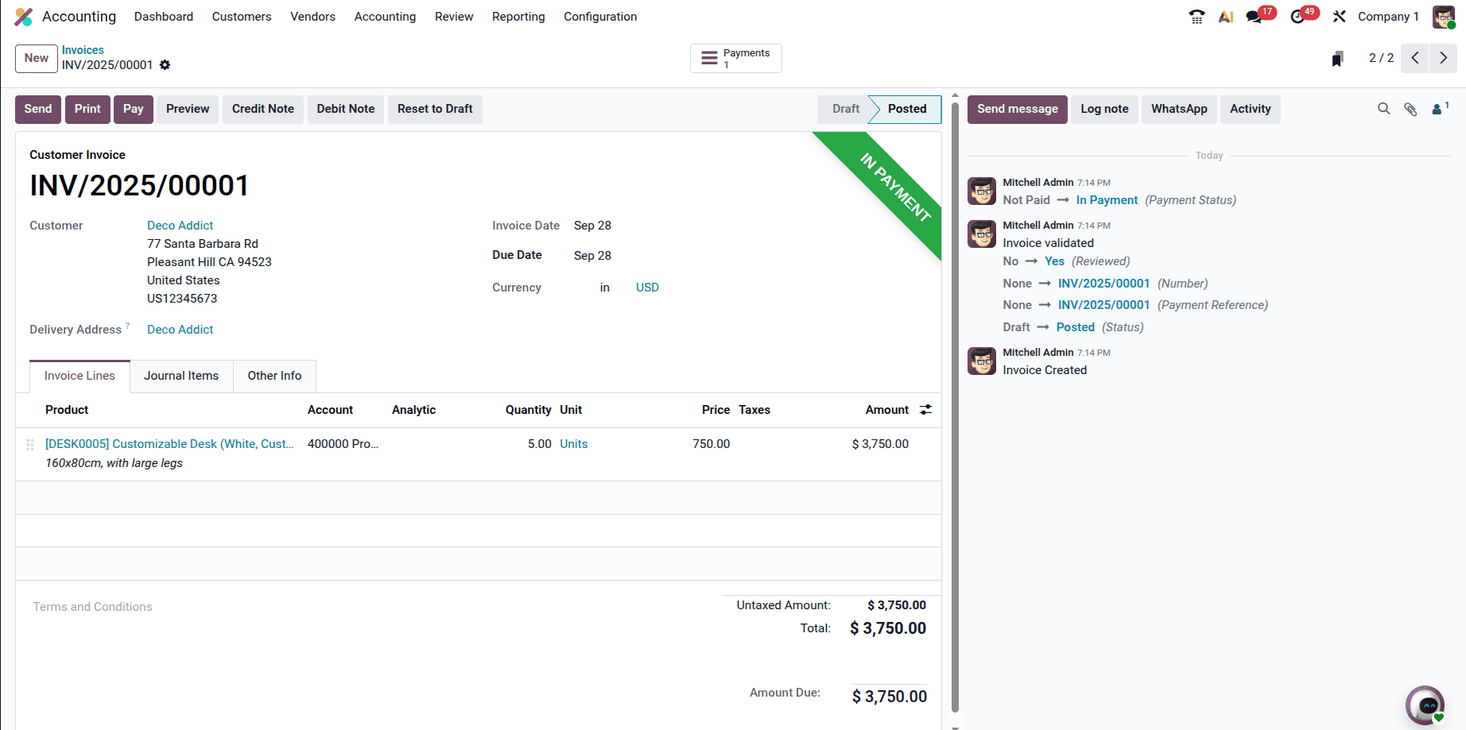Toggle the followers icon in the chatter
This screenshot has height=730, width=1466.
1439,109
